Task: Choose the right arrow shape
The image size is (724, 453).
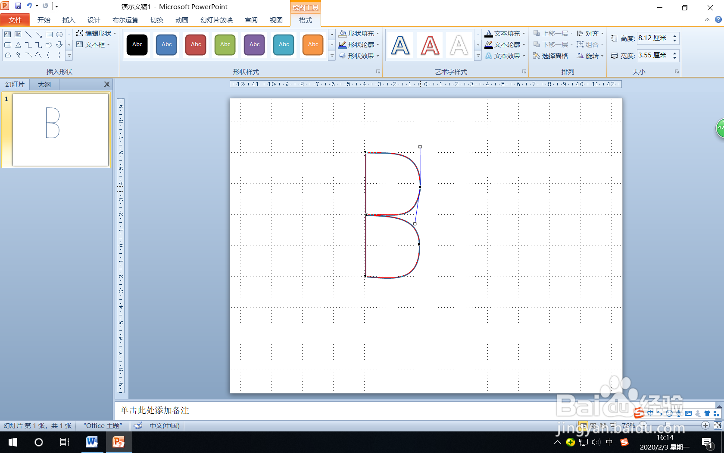Action: 49,44
